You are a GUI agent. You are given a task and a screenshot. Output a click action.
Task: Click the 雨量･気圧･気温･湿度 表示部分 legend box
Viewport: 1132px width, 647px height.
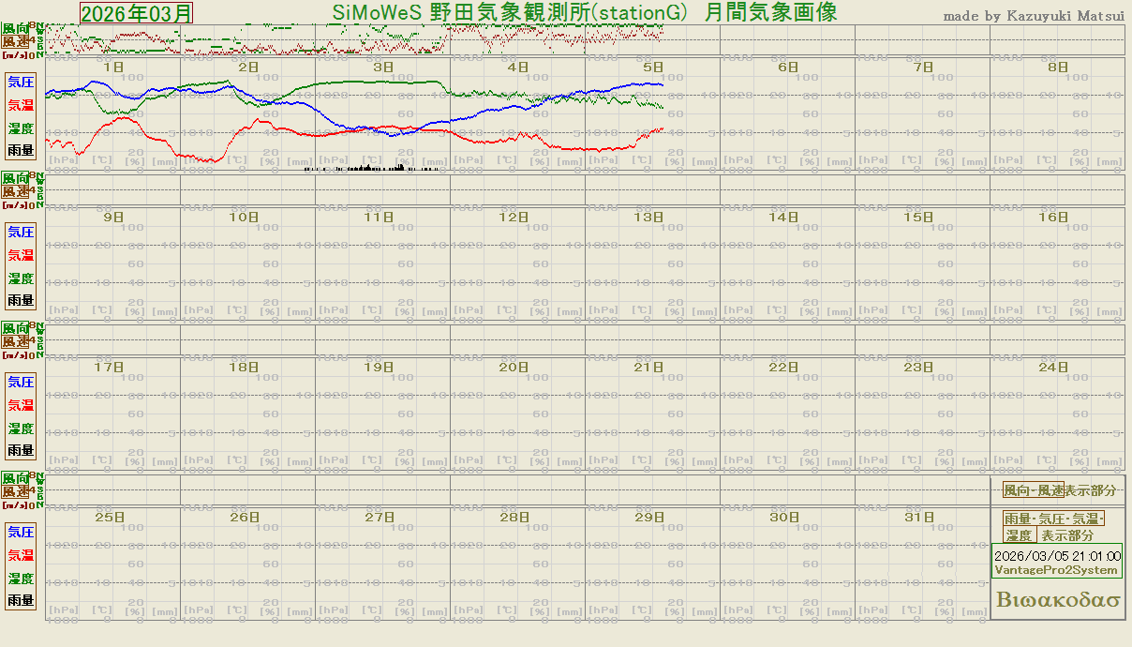coord(1054,527)
